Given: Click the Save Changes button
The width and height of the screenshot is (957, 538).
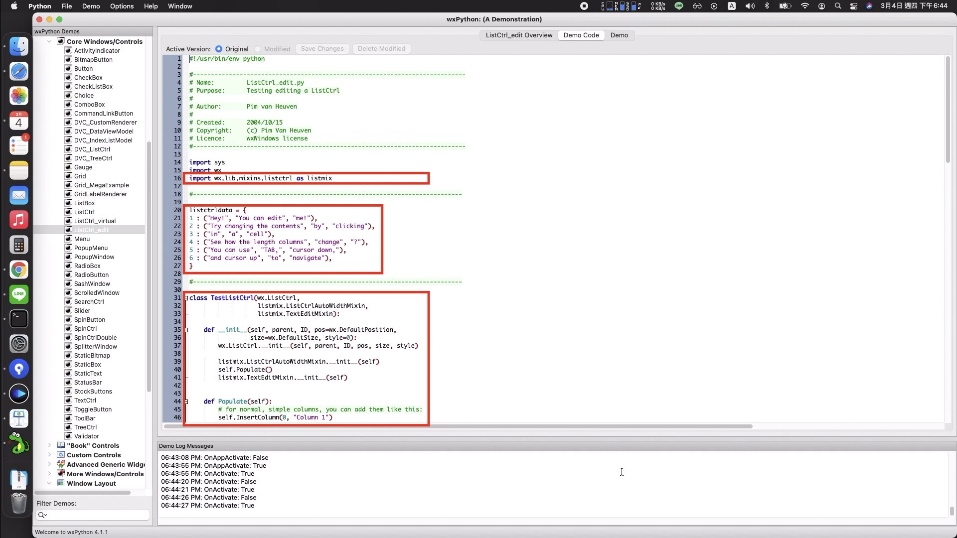Looking at the screenshot, I should point(322,49).
